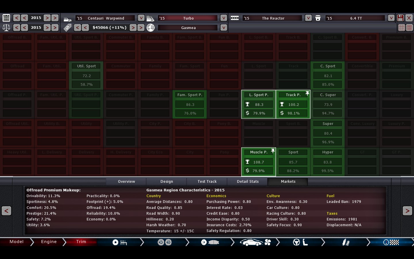Close the designer with the X button
The width and height of the screenshot is (414, 259).
point(409,18)
